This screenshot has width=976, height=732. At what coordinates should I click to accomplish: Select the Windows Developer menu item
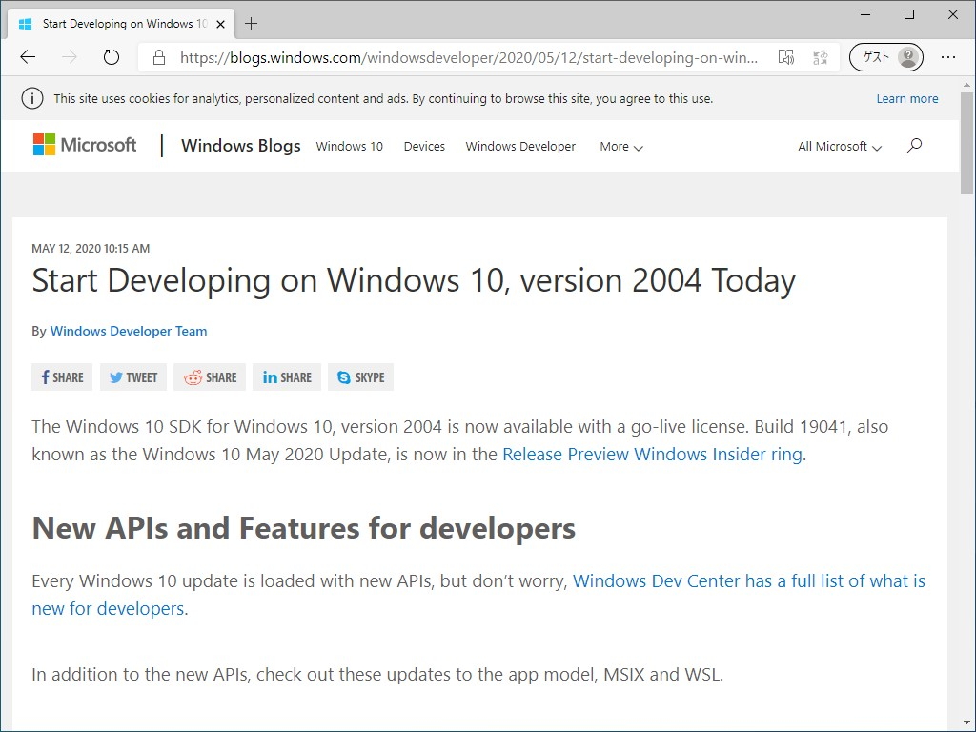click(519, 147)
